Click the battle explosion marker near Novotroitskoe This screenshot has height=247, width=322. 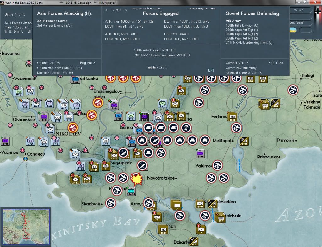(136, 179)
